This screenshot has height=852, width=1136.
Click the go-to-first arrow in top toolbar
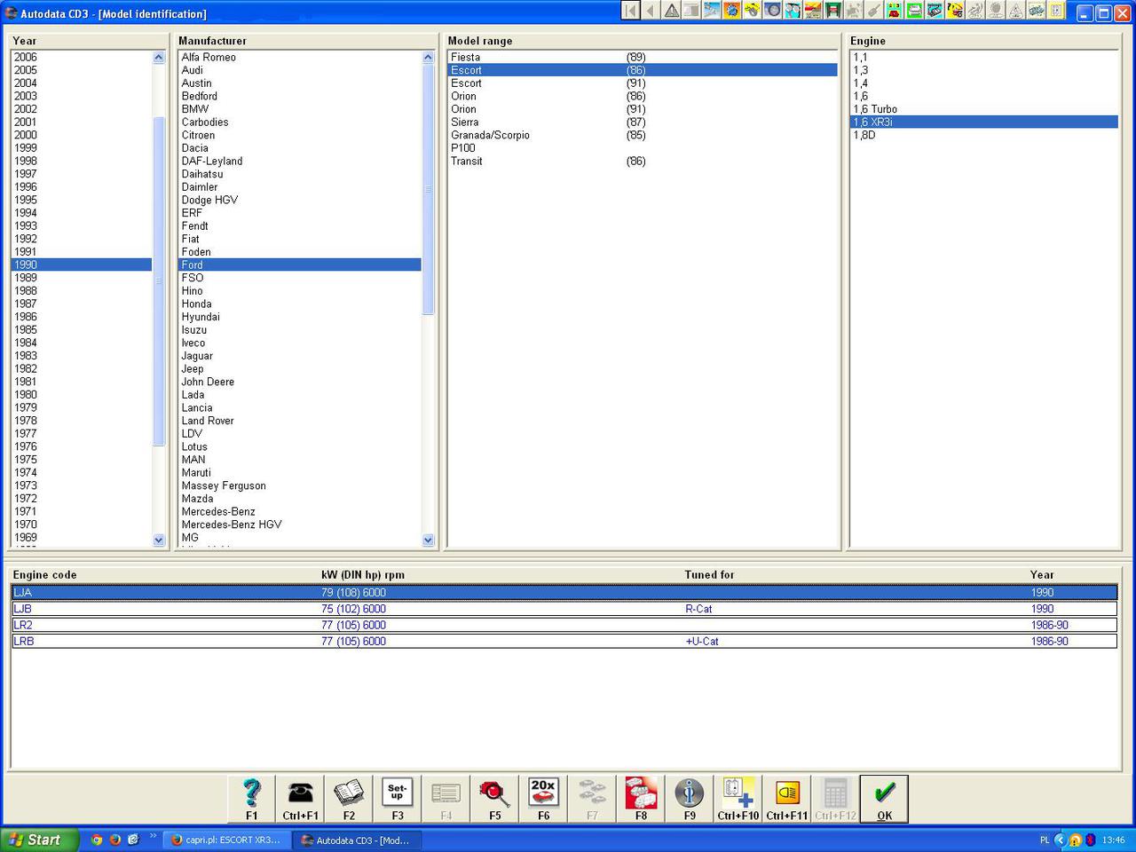(x=631, y=11)
